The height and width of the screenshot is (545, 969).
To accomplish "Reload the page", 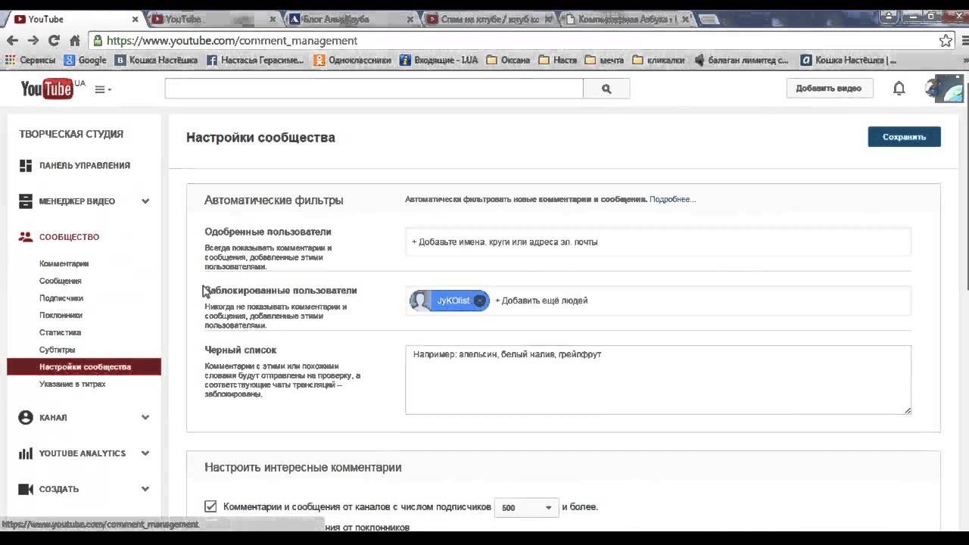I will [x=54, y=41].
